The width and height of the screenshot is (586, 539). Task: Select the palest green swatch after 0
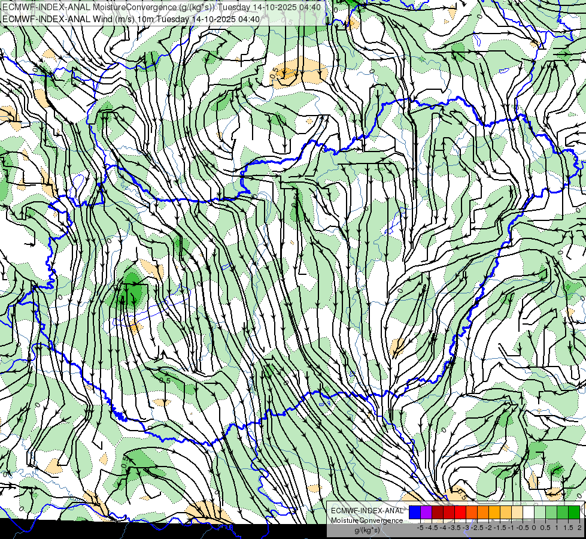[x=540, y=512]
